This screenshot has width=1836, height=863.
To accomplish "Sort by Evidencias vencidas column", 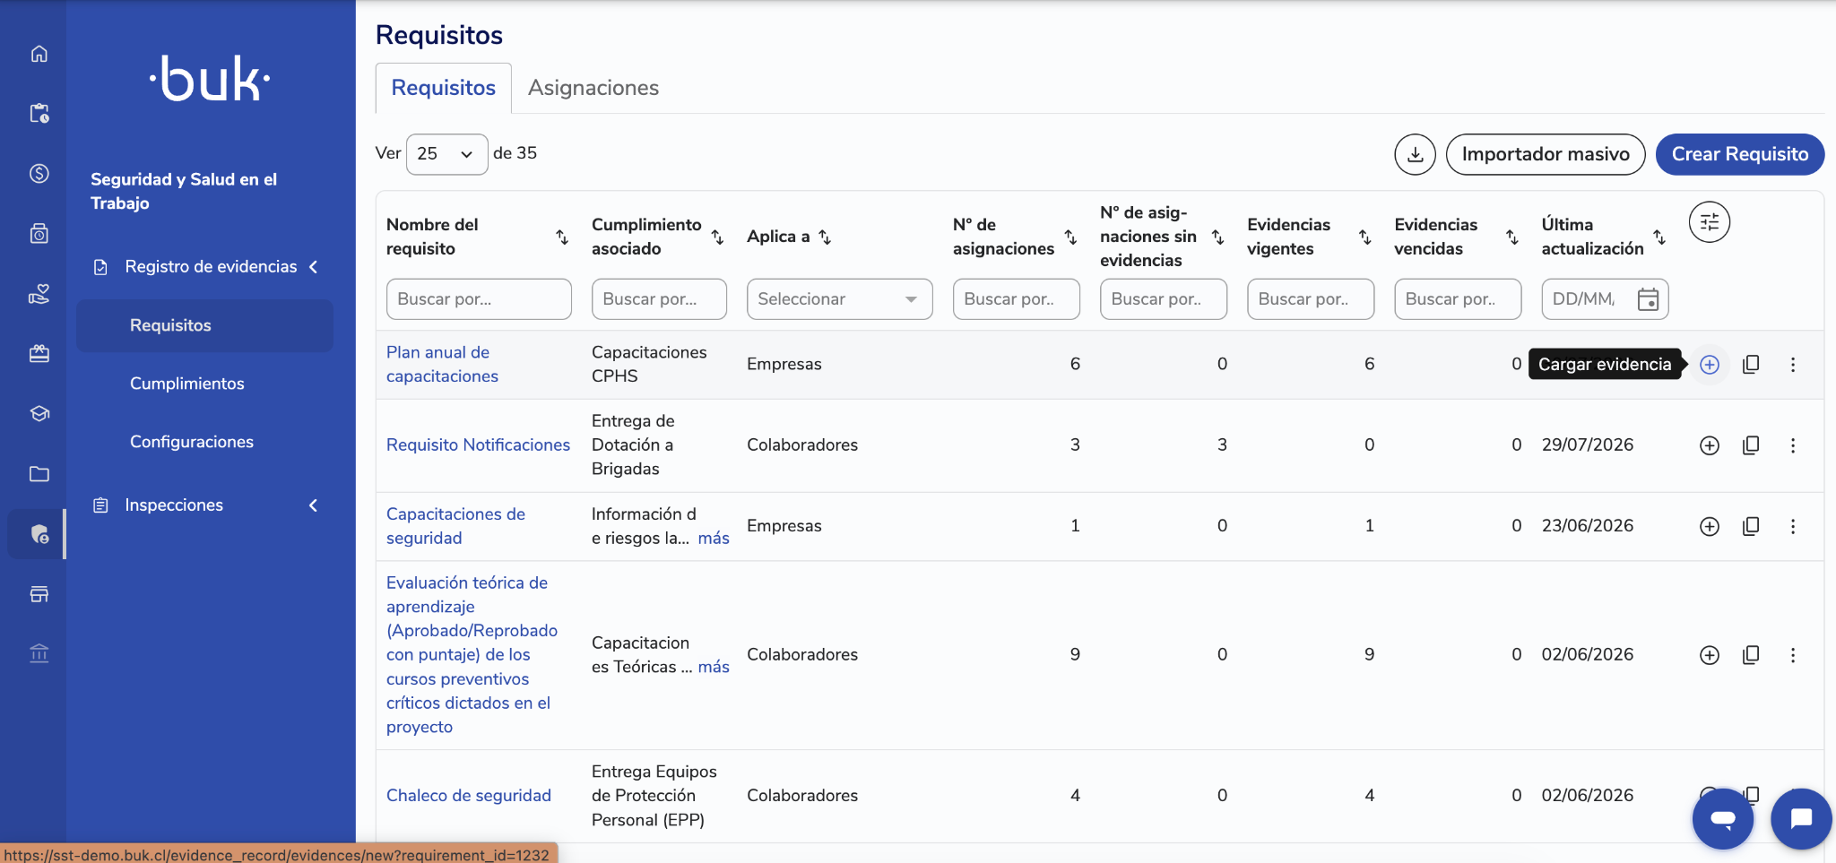I will [1511, 237].
